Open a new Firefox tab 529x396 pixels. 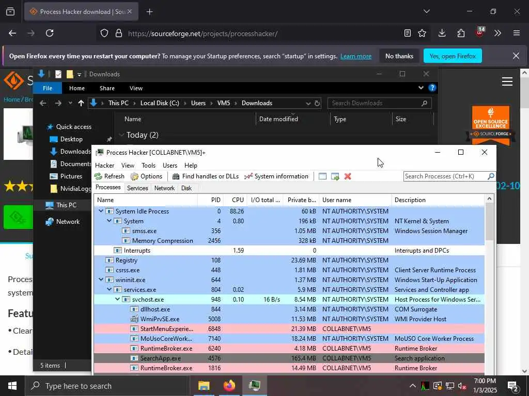click(x=149, y=12)
